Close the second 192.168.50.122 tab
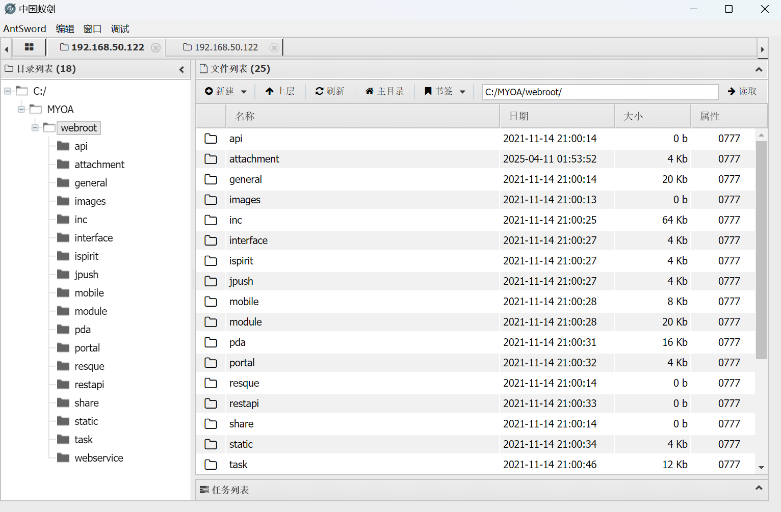This screenshot has height=512, width=781. [x=274, y=47]
